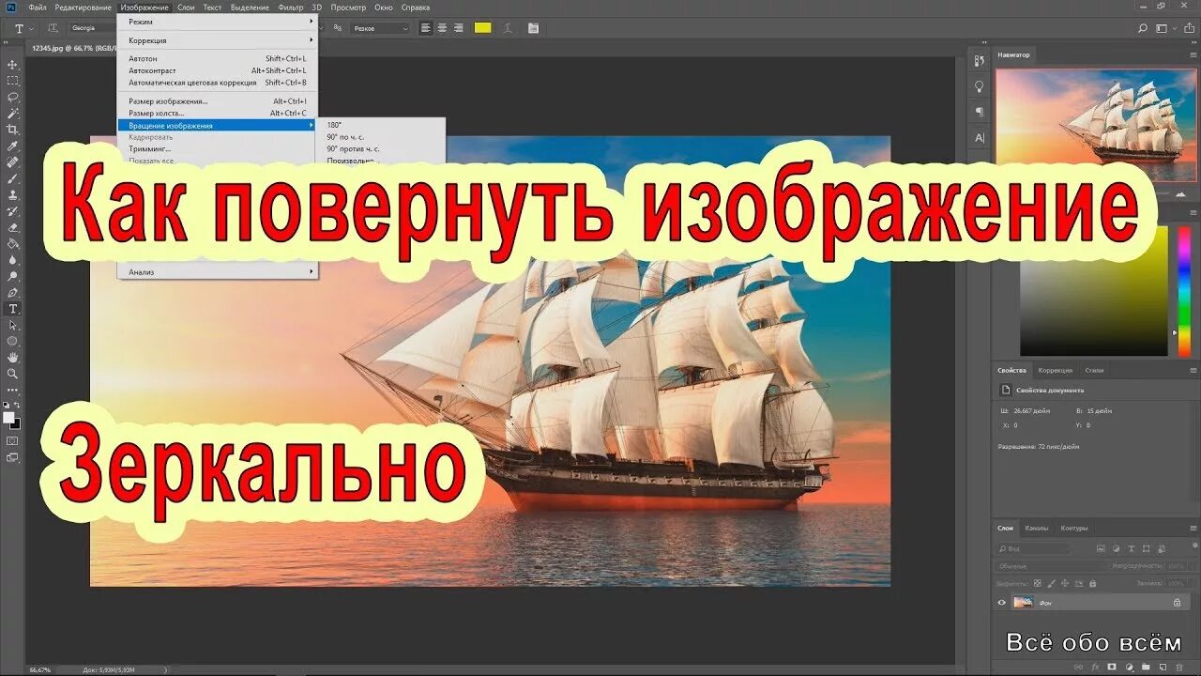This screenshot has height=676, width=1201.
Task: Toggle Quick Mask mode
Action: pos(12,440)
